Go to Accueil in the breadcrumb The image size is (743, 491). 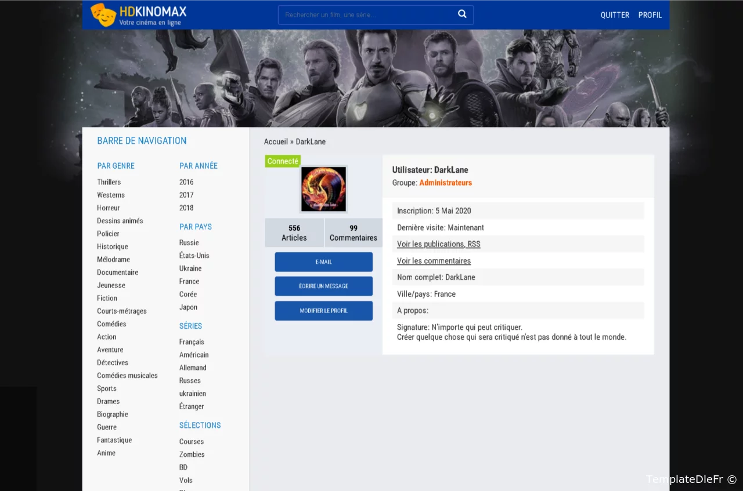coord(276,141)
